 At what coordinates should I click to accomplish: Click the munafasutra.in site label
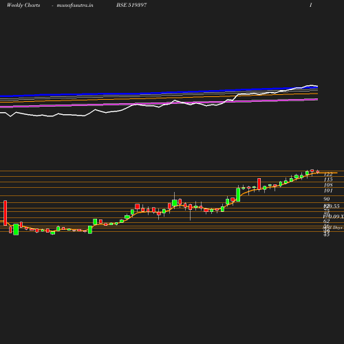(x=75, y=6)
